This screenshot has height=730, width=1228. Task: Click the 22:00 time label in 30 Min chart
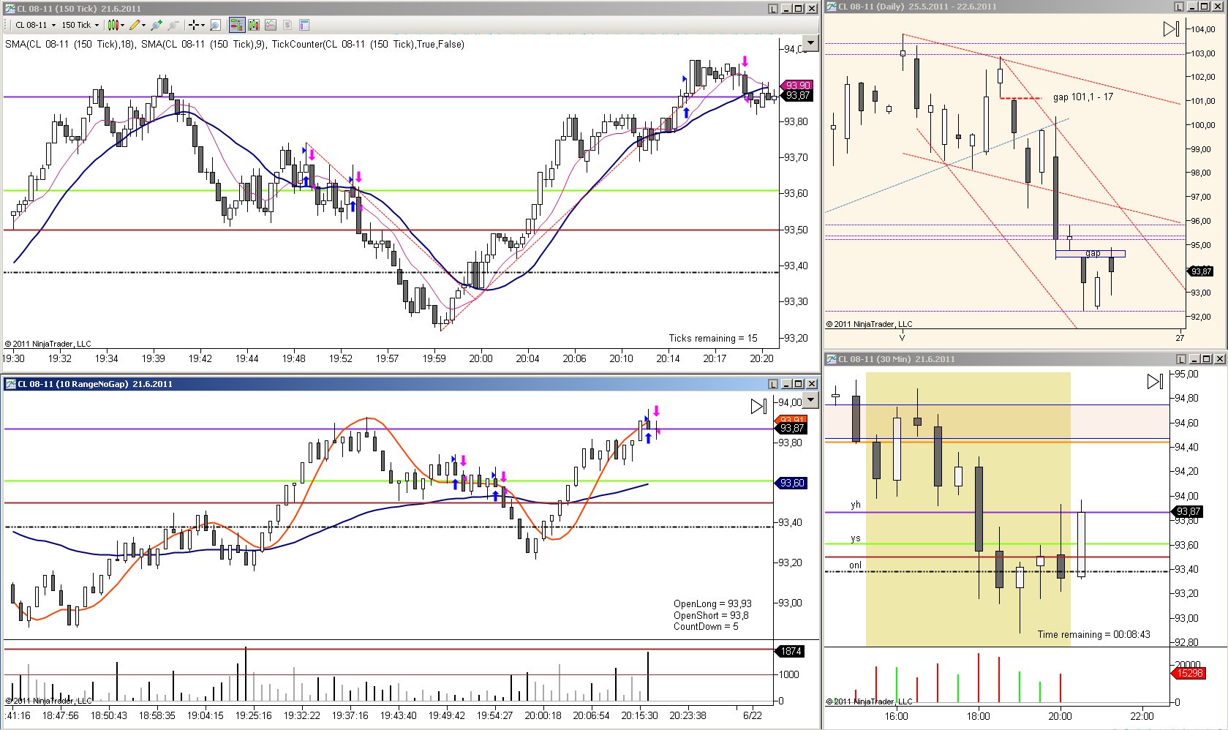1142,716
